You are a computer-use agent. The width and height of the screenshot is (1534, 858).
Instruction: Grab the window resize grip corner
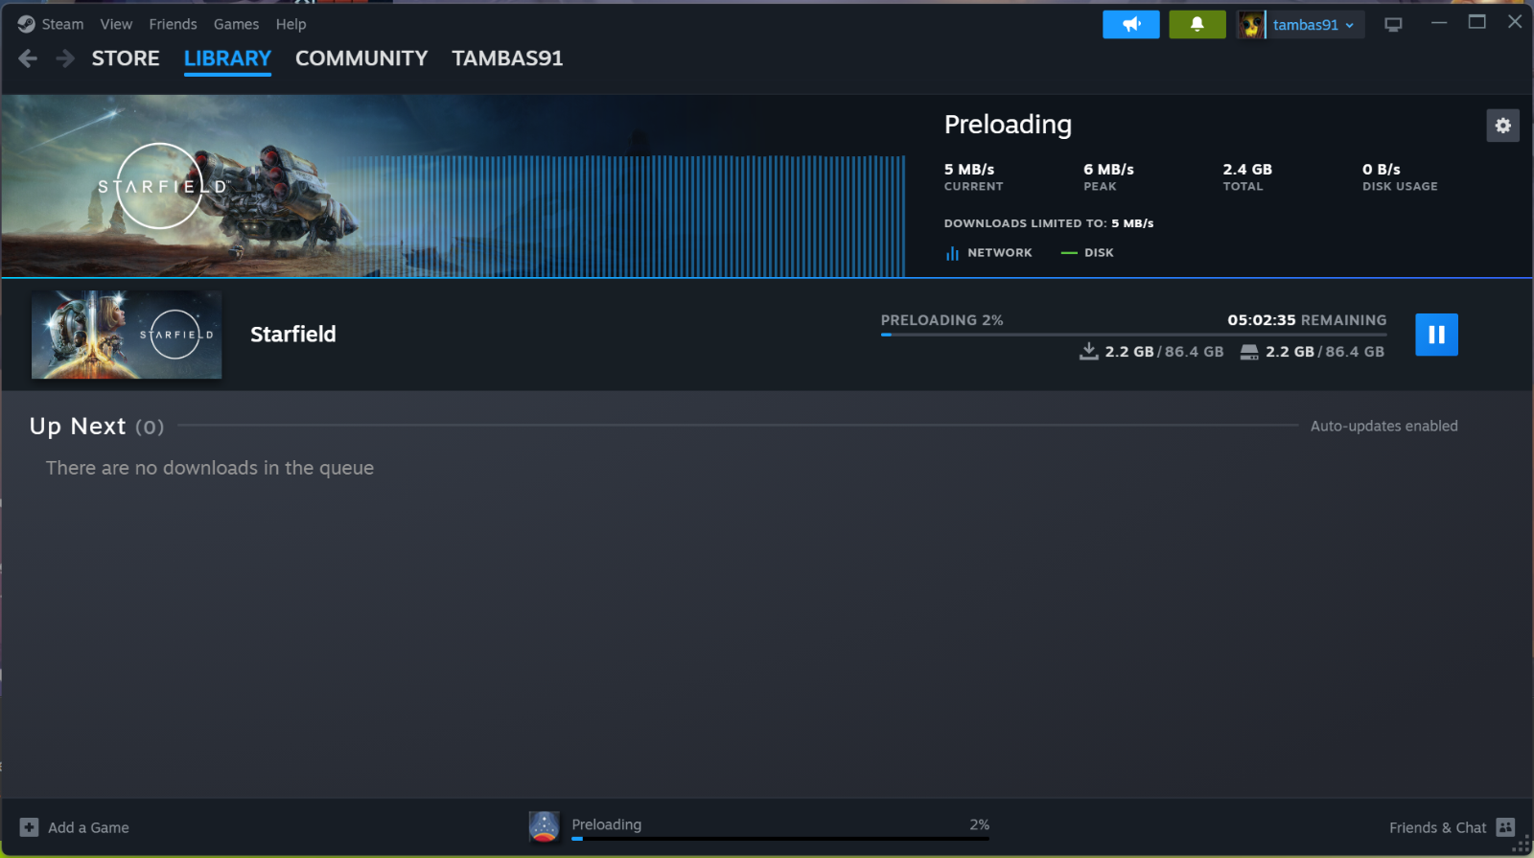[1522, 845]
